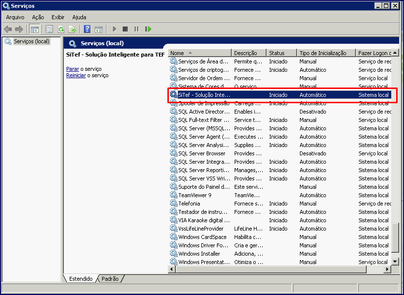Click the gear icon next to Windows Driver Fo…

(174, 245)
